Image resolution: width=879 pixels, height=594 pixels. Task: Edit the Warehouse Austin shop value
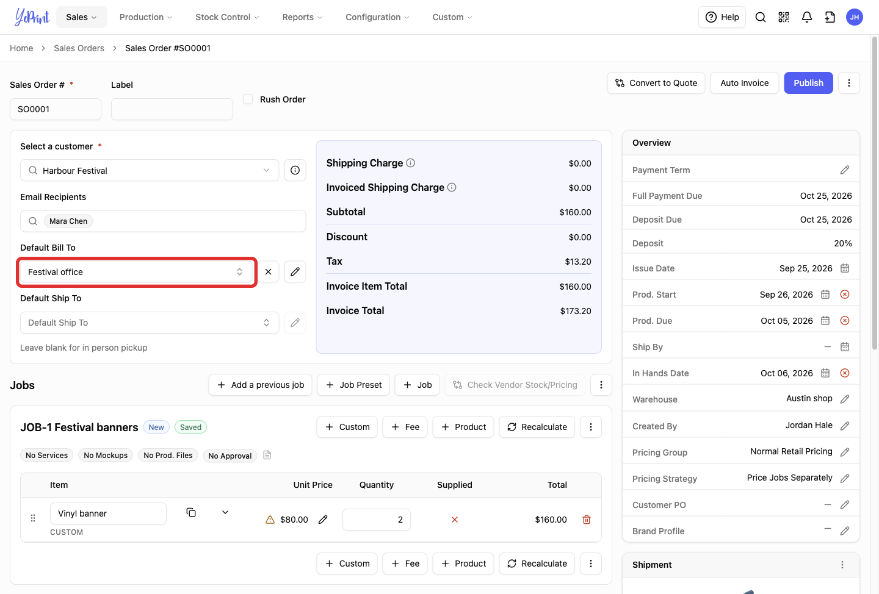845,399
